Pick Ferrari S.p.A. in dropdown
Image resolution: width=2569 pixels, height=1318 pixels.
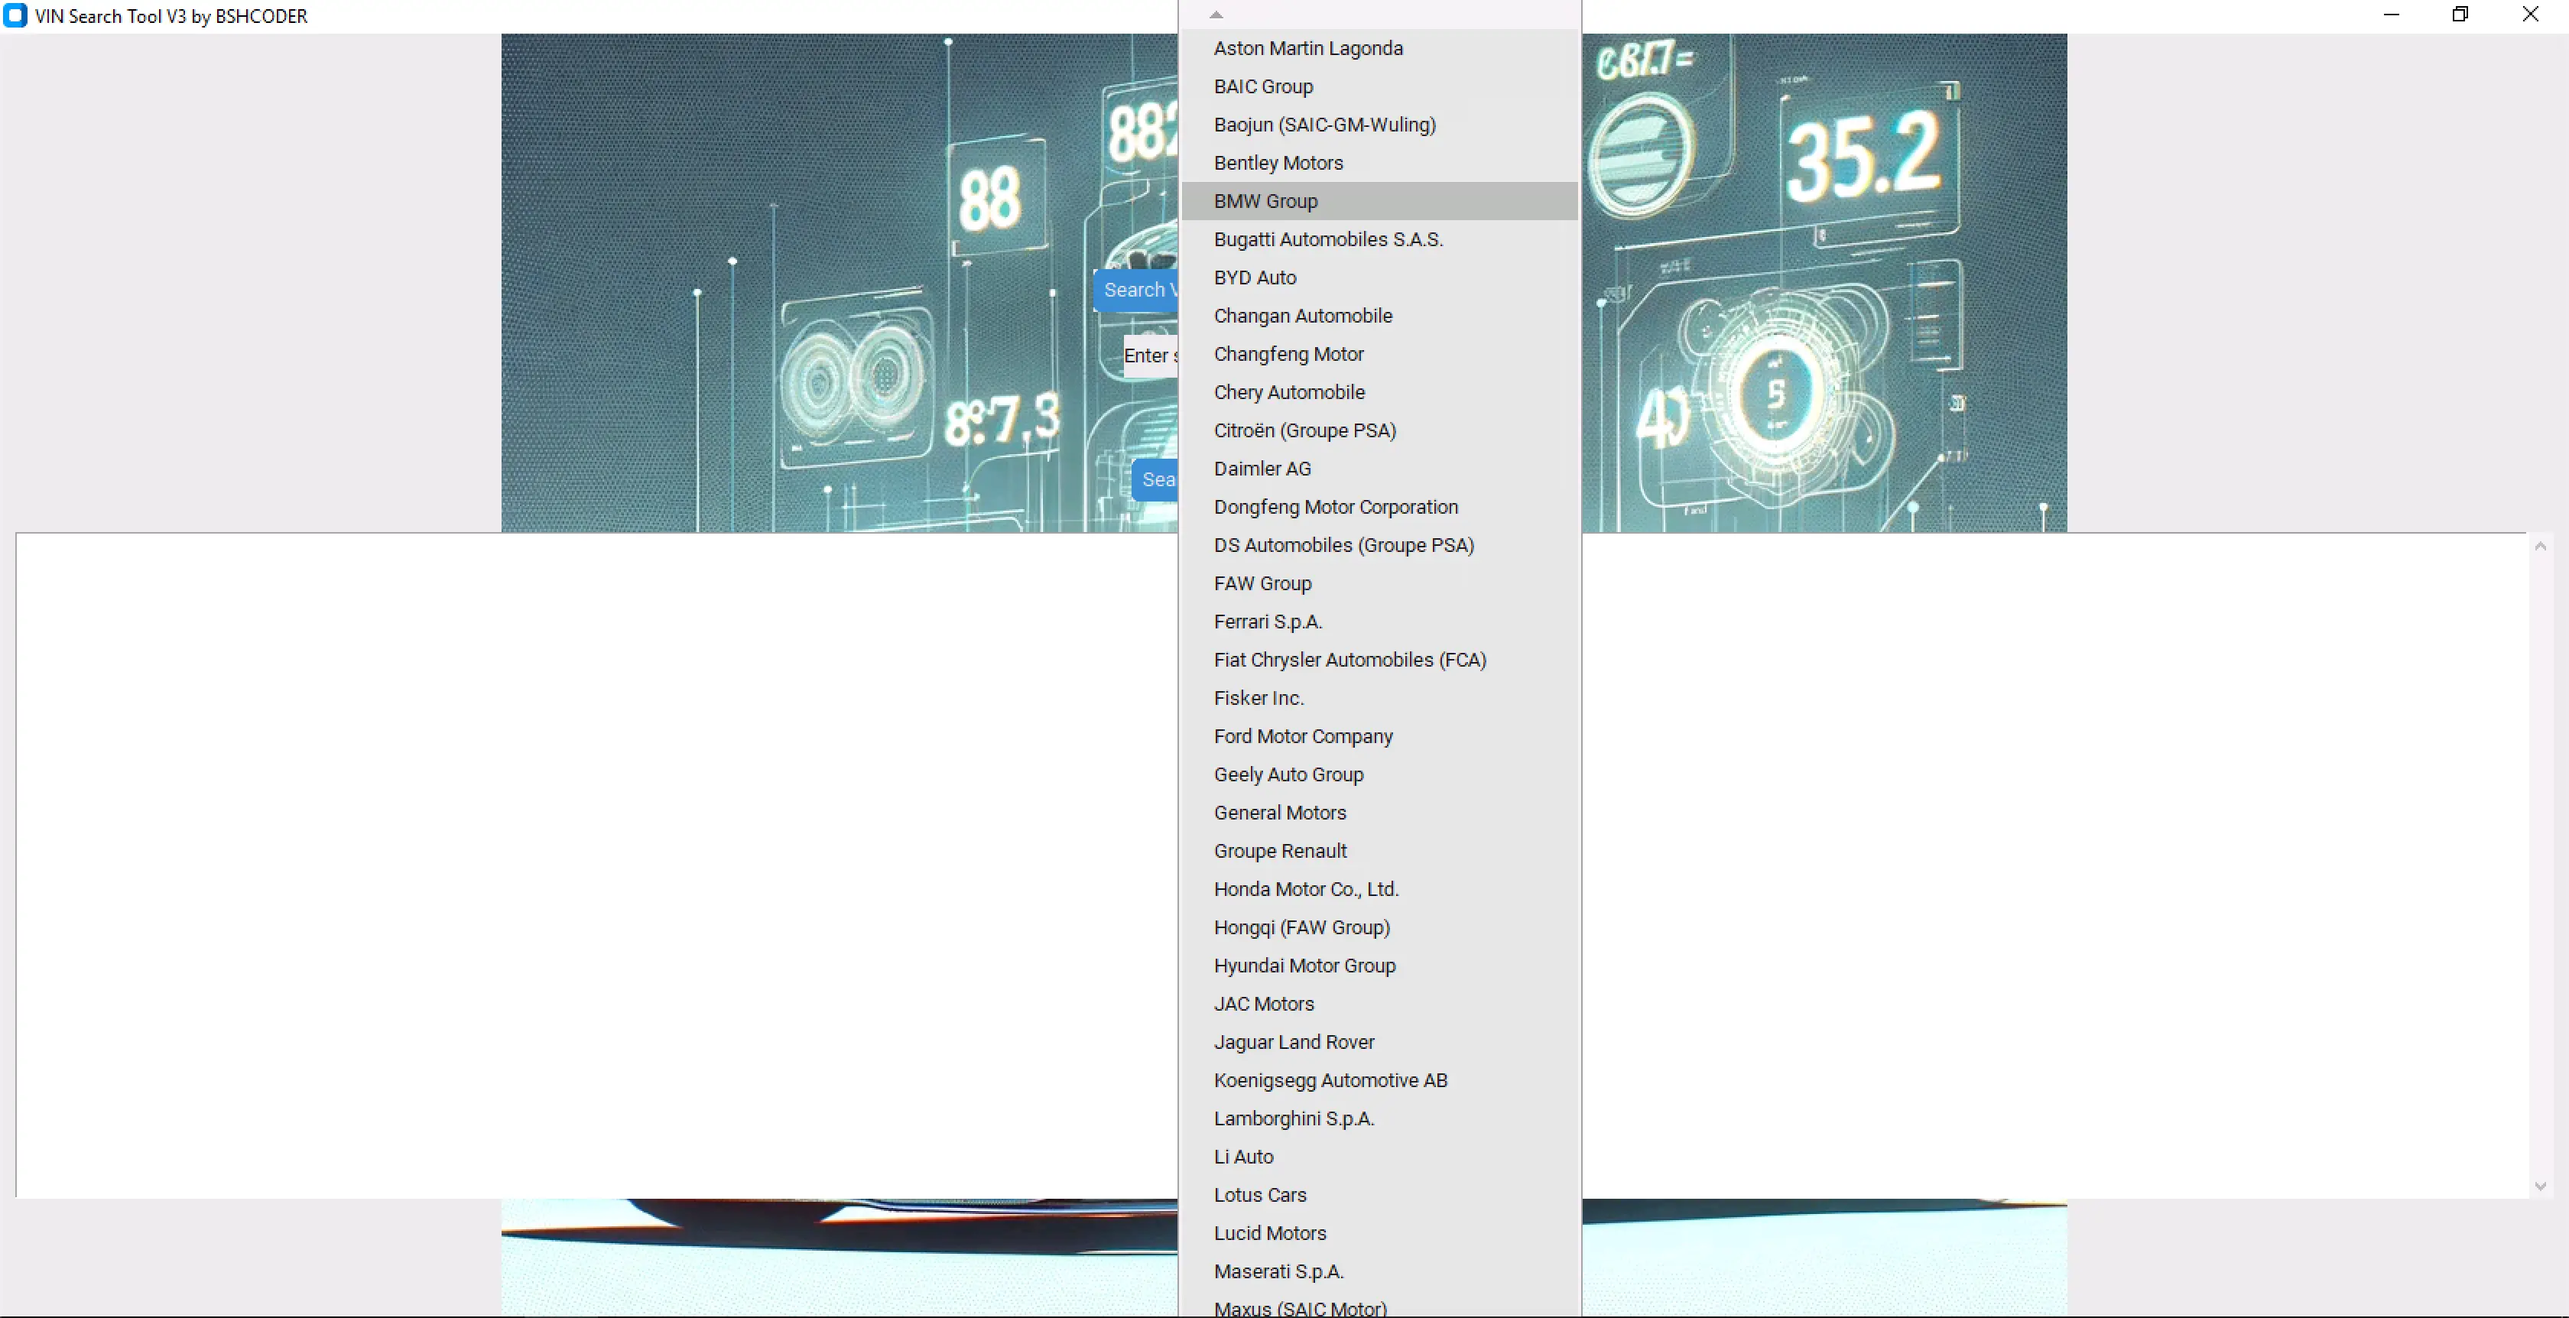1267,622
